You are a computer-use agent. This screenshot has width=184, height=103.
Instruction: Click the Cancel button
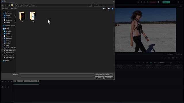tap(109, 78)
